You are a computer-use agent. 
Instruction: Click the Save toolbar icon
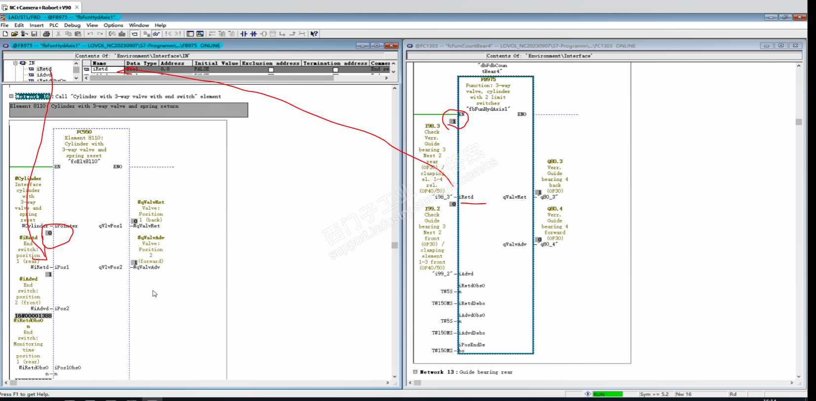[x=34, y=34]
